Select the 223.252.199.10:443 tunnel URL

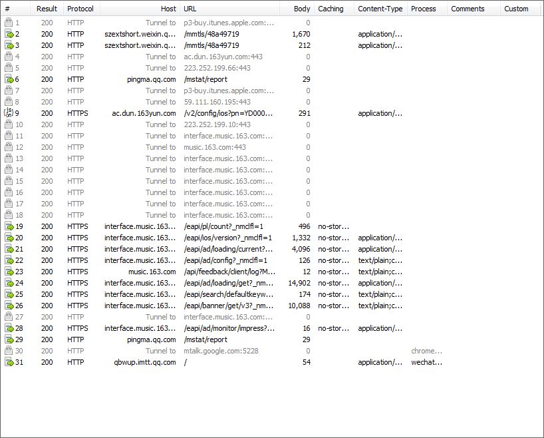(217, 124)
